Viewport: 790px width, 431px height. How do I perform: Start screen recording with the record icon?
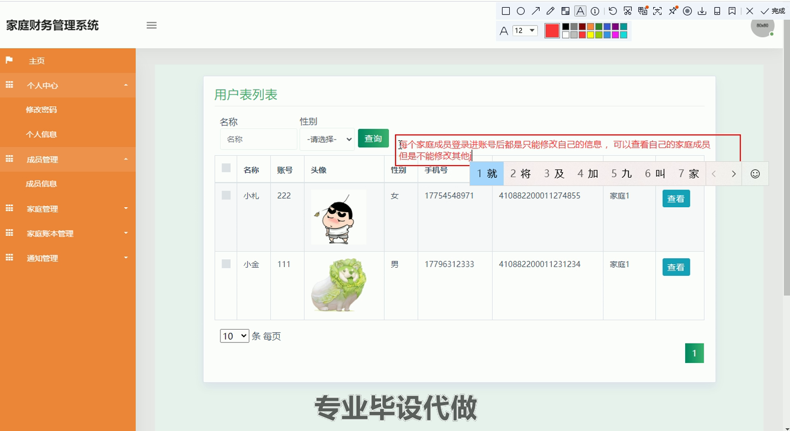coord(688,11)
